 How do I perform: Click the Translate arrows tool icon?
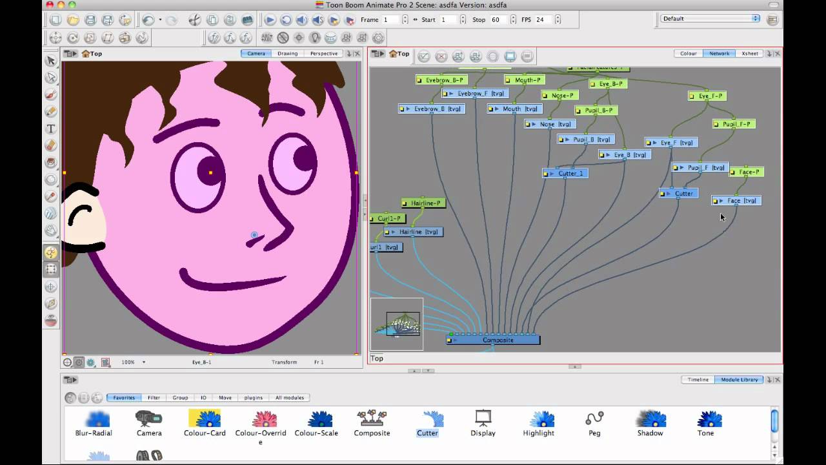pyautogui.click(x=56, y=38)
